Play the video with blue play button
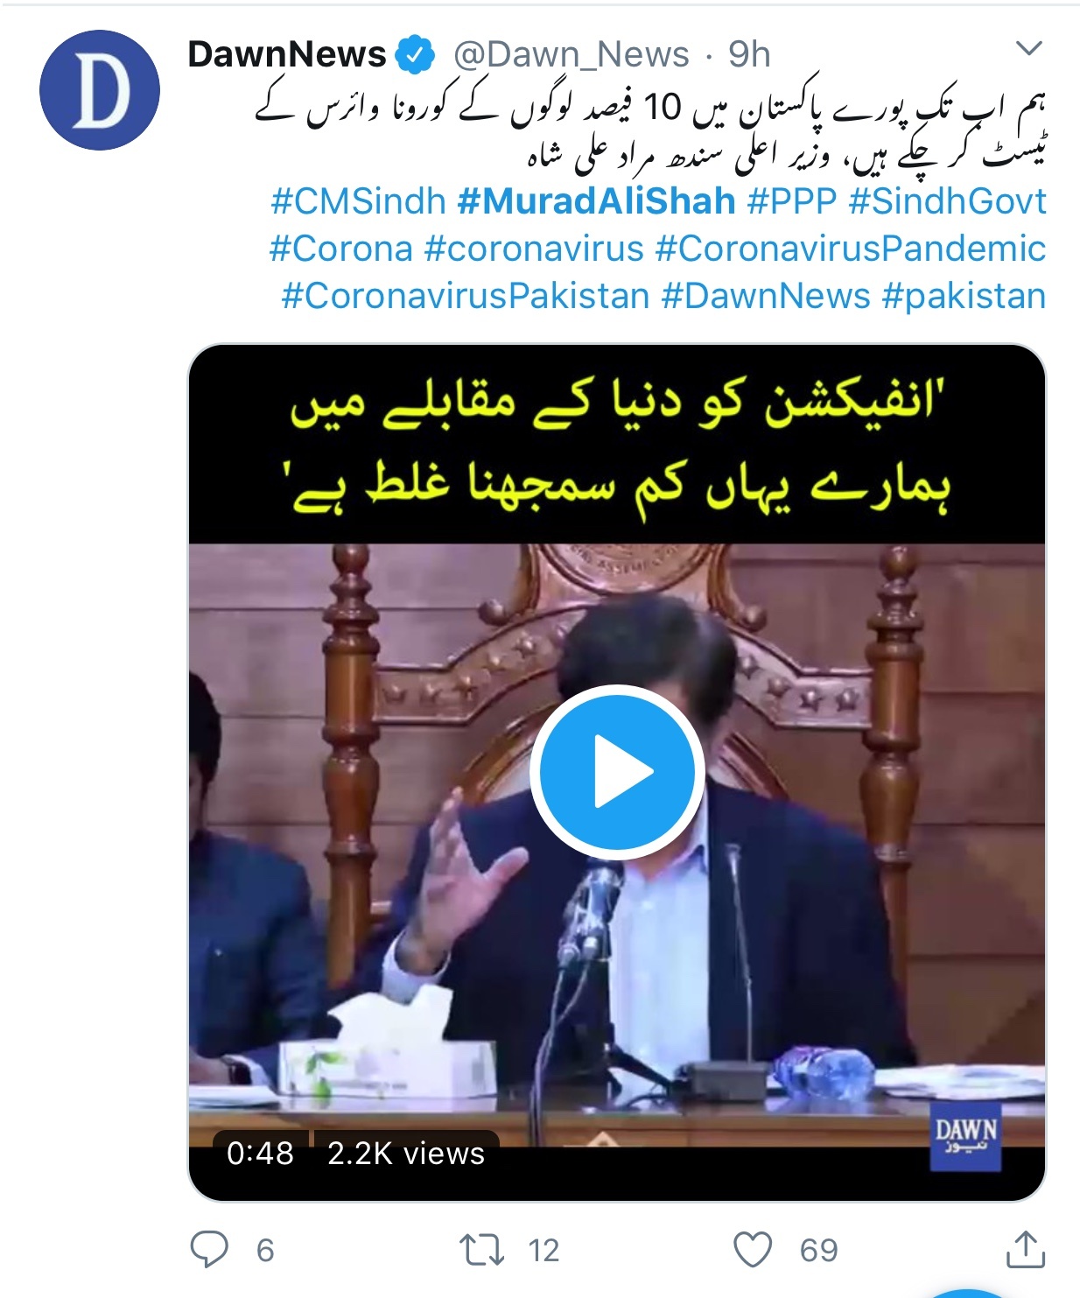 [618, 771]
